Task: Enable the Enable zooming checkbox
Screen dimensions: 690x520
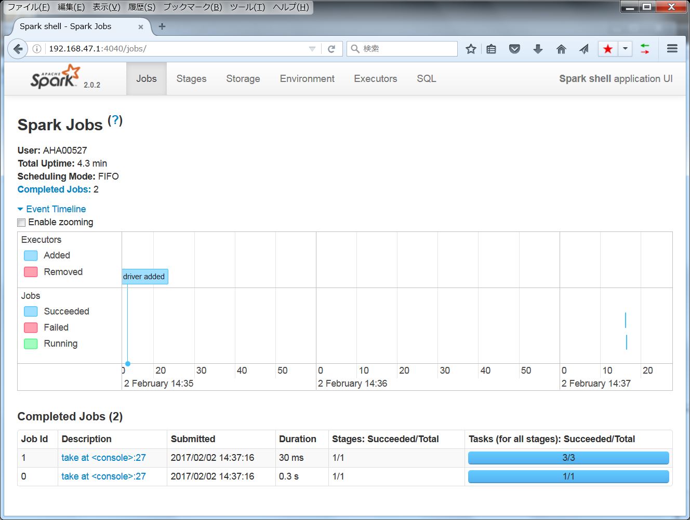Action: 21,222
